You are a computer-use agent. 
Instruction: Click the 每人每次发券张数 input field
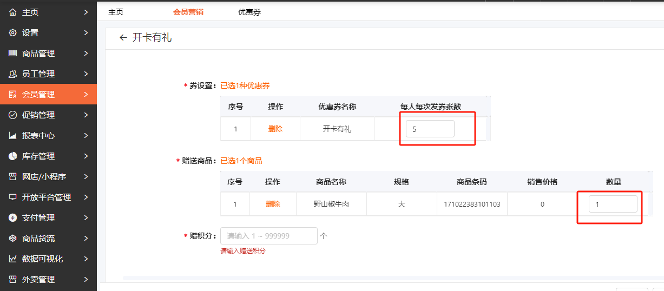[x=430, y=129]
